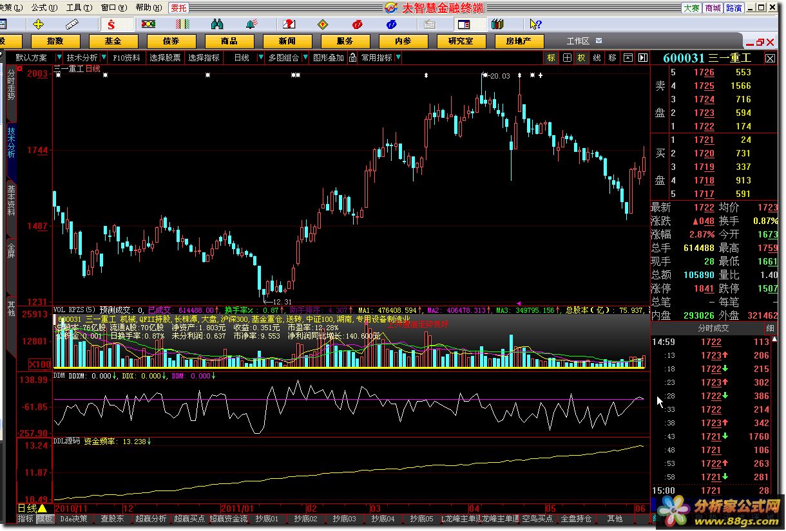Click the skip-to-end arrow chart icon

point(642,57)
